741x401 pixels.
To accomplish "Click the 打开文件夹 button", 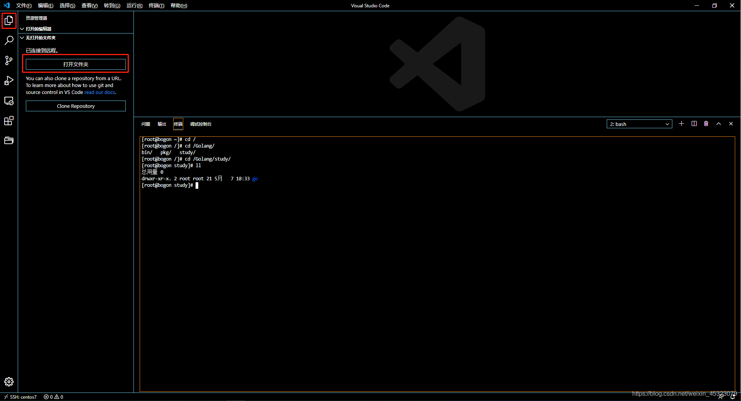I will point(76,64).
